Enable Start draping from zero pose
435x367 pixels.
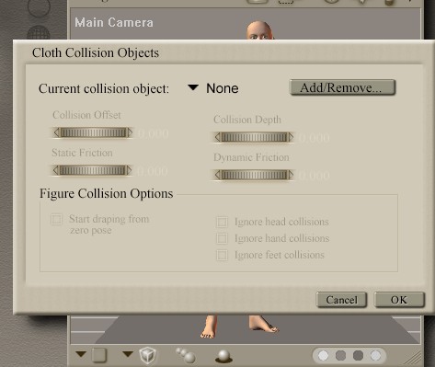click(57, 220)
